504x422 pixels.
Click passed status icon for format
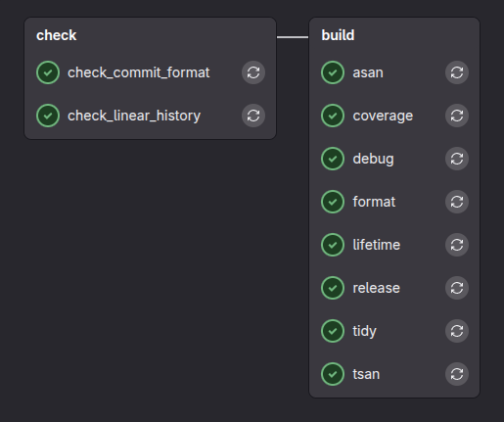point(333,202)
